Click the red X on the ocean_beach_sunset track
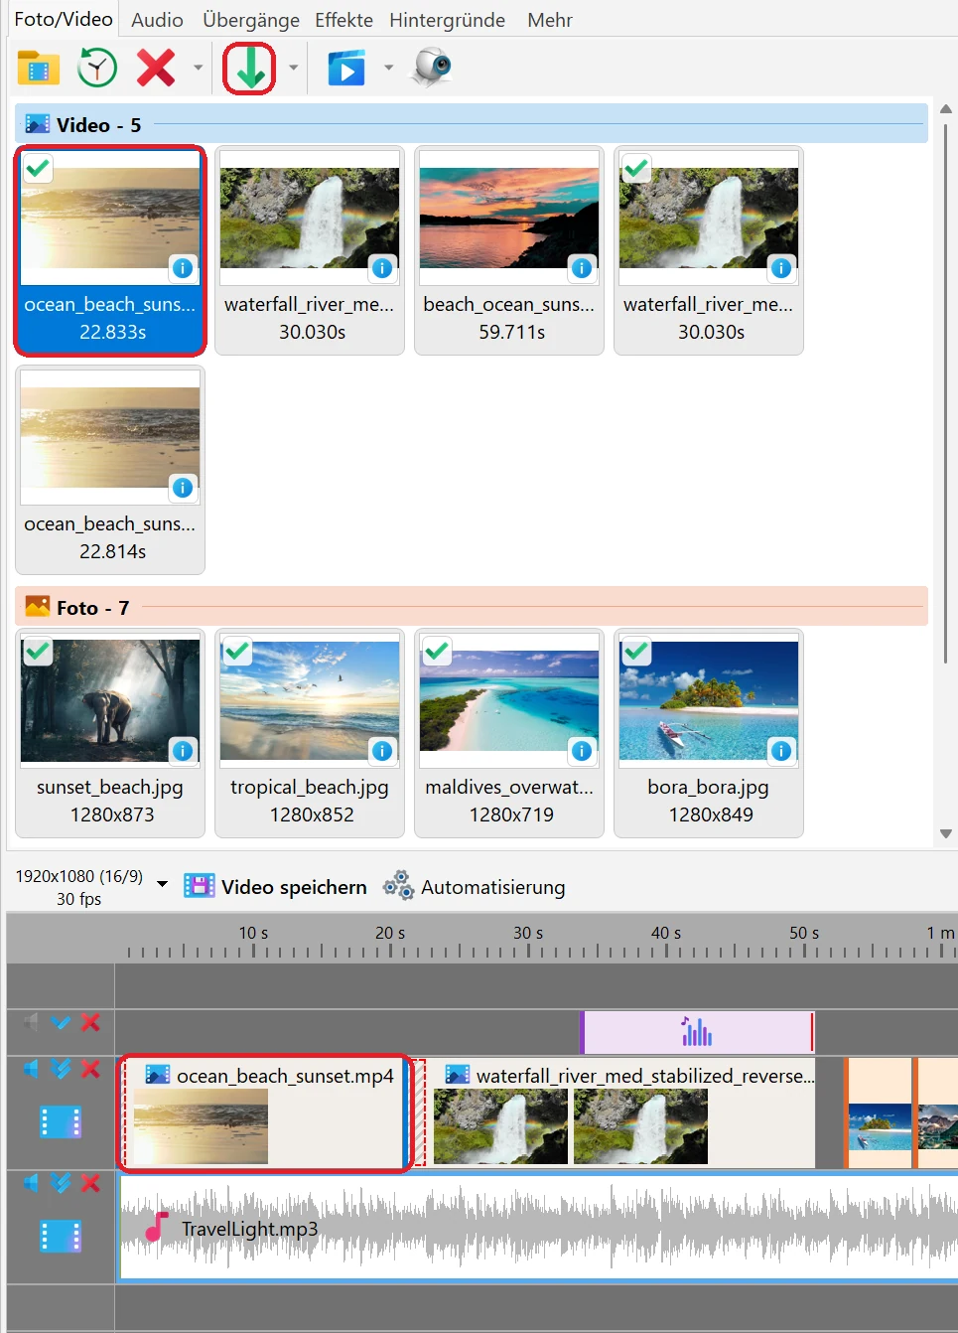The image size is (958, 1333). pos(90,1069)
